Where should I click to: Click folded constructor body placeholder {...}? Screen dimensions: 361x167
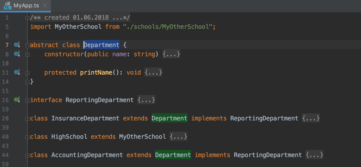pyautogui.click(x=171, y=54)
